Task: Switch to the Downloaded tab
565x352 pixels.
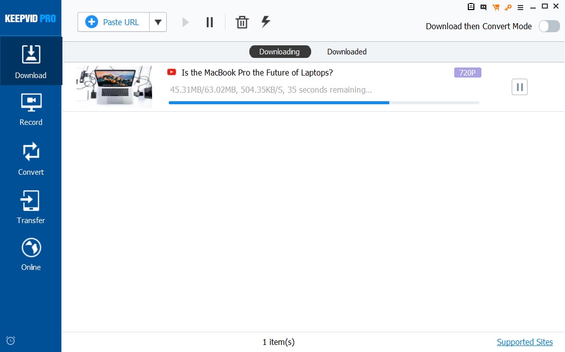Action: (346, 51)
